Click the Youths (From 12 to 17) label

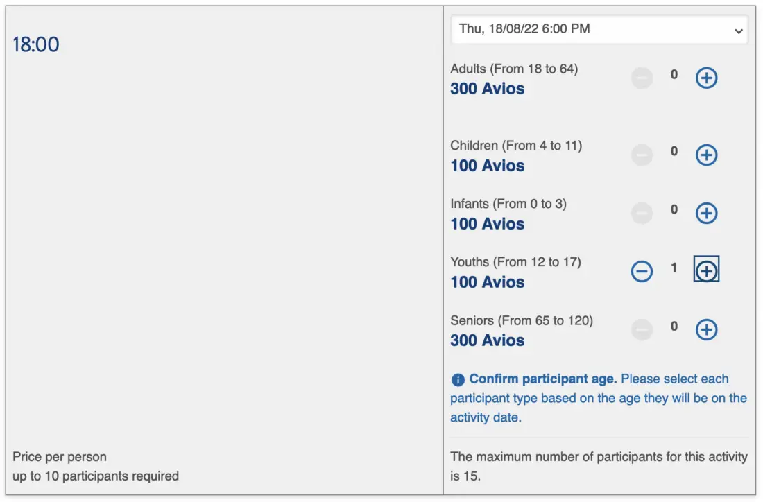pos(515,262)
